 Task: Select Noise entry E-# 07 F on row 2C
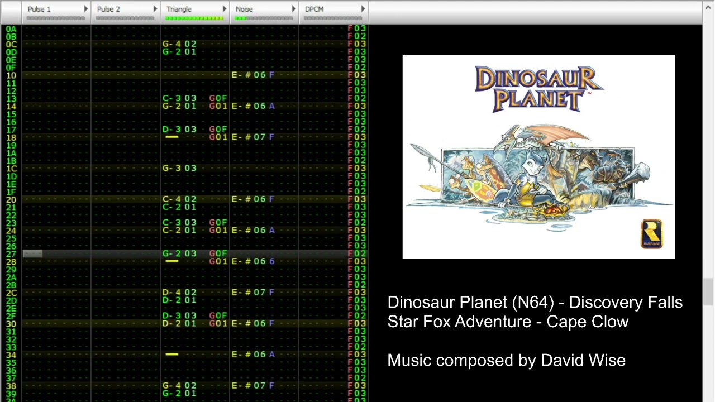coord(253,293)
